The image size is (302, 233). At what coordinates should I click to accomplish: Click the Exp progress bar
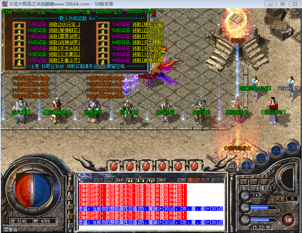pyautogui.click(x=264, y=208)
